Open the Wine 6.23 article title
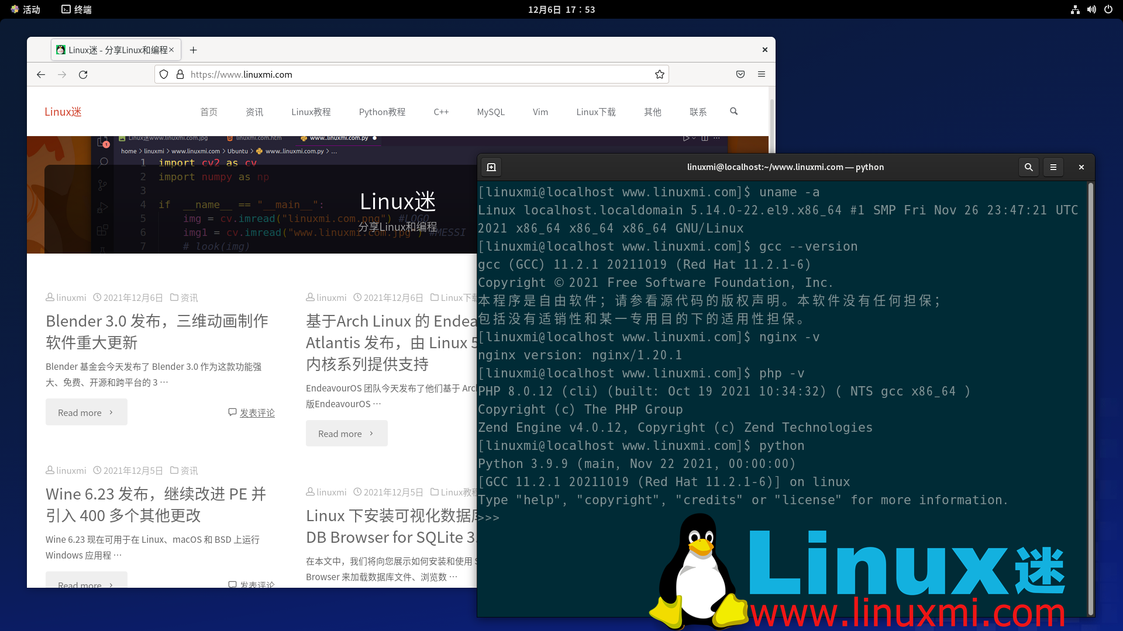 pyautogui.click(x=156, y=505)
